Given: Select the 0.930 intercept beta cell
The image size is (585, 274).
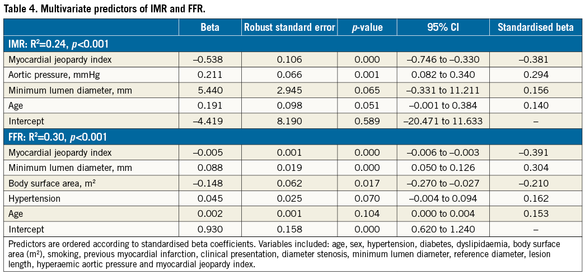Looking at the screenshot, I should [x=210, y=230].
